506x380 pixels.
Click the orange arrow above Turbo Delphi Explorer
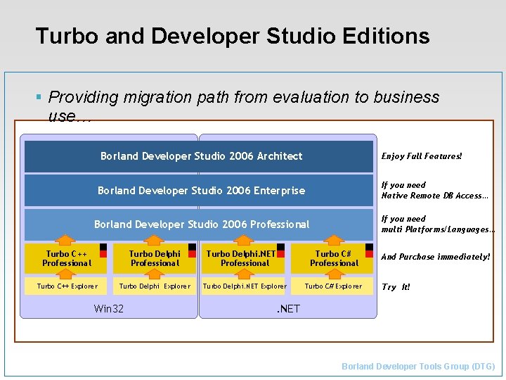(154, 274)
